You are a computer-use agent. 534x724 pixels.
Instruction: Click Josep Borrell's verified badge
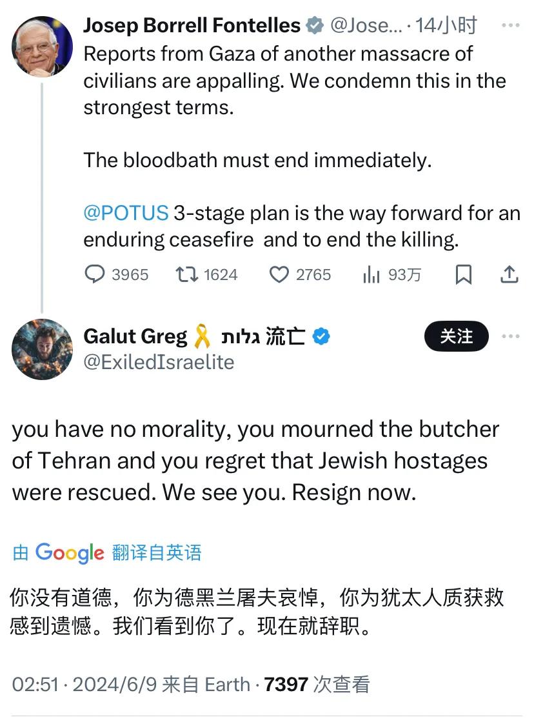click(315, 26)
